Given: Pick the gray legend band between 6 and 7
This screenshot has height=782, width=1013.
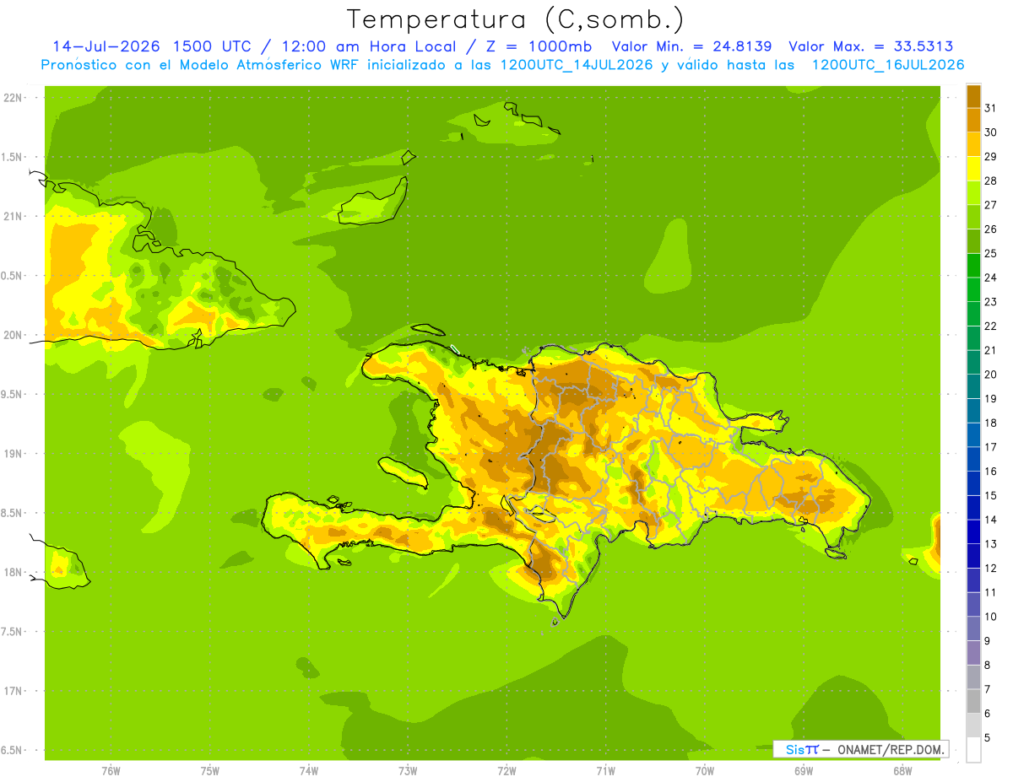Looking at the screenshot, I should point(973,701).
